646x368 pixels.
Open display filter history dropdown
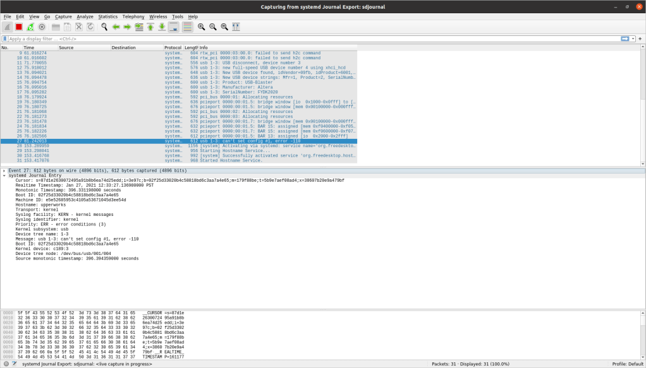tap(633, 39)
